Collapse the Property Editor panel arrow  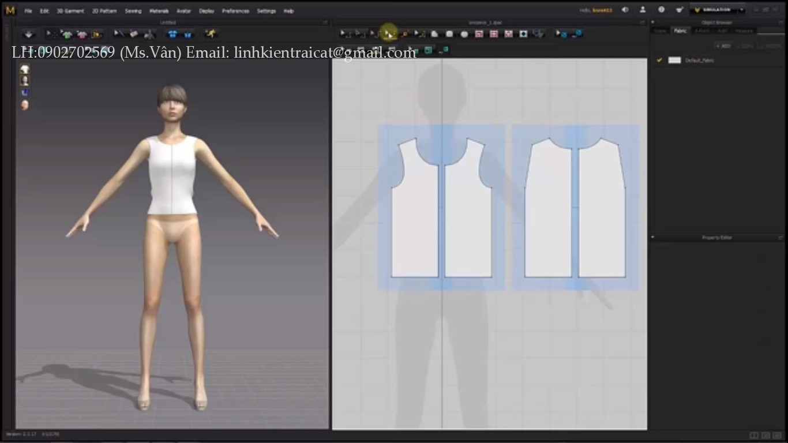[653, 237]
